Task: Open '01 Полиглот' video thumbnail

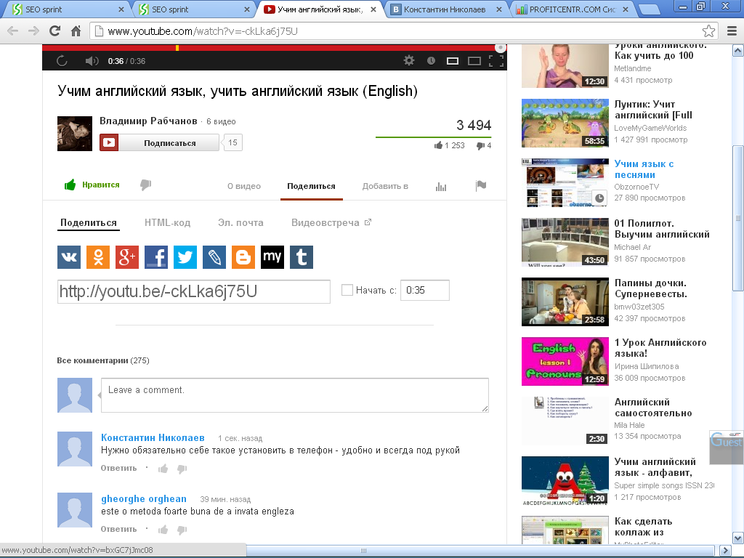Action: tap(565, 242)
